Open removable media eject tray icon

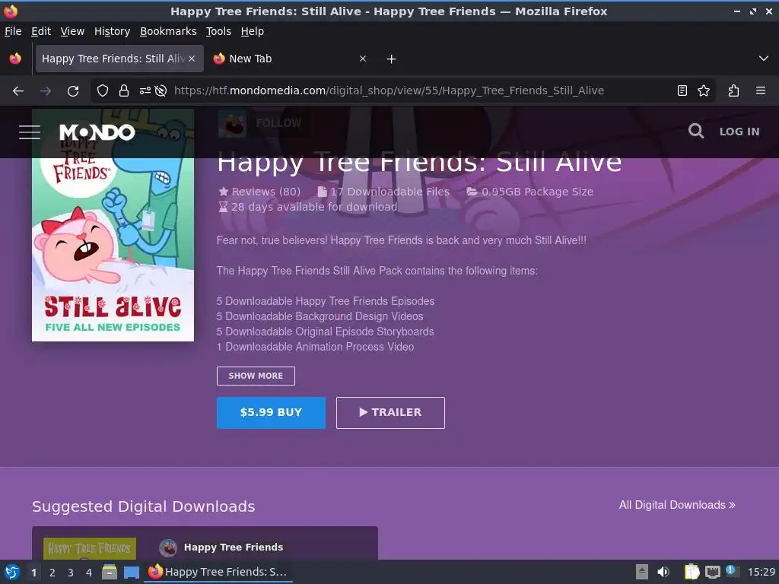pyautogui.click(x=642, y=572)
